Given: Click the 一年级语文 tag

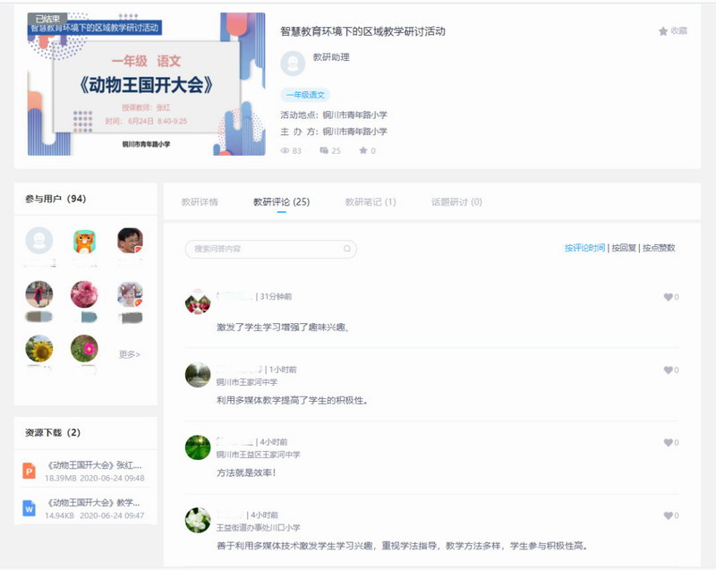Looking at the screenshot, I should pyautogui.click(x=306, y=95).
